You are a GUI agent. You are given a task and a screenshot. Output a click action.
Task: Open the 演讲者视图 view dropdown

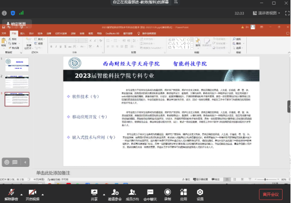(266, 13)
